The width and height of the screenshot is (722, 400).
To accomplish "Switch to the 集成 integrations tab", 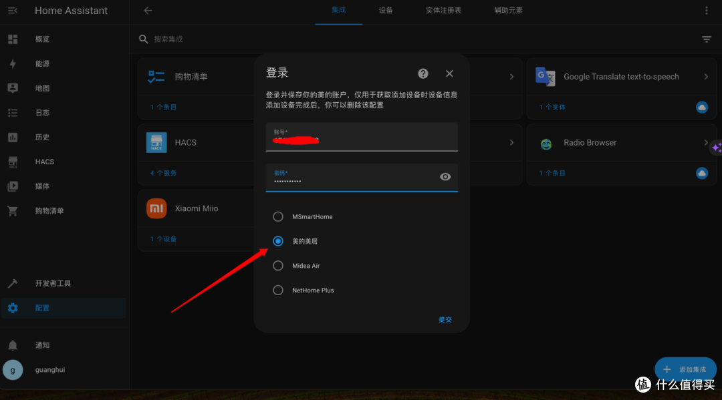I will tap(338, 10).
